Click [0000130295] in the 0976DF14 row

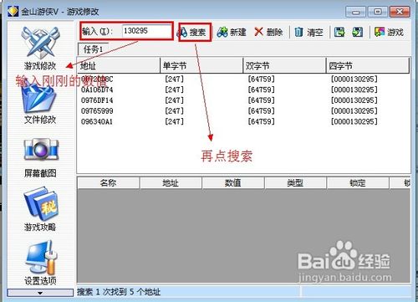coord(354,100)
